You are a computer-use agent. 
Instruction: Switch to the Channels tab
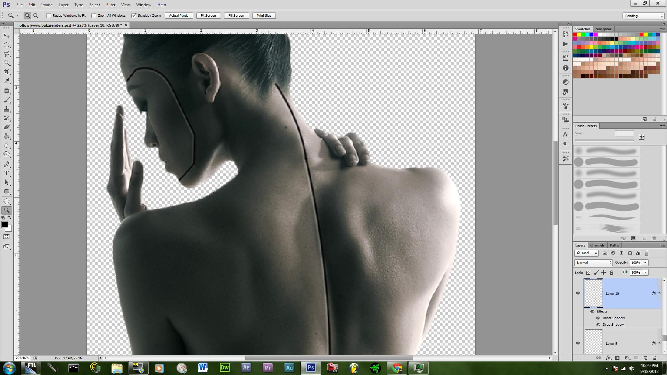tap(597, 245)
